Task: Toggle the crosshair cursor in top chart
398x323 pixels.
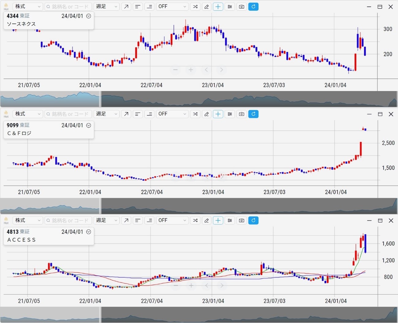Action: [x=218, y=7]
